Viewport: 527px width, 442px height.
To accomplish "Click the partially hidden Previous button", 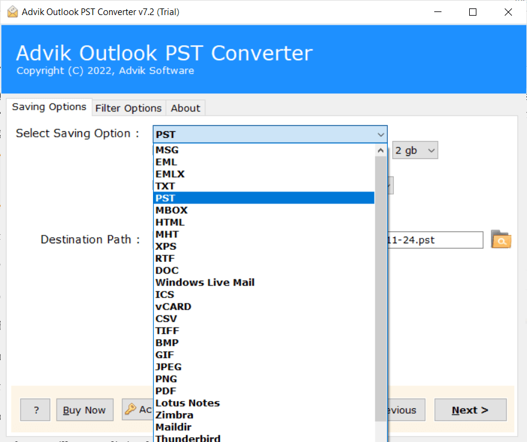I will coord(406,409).
